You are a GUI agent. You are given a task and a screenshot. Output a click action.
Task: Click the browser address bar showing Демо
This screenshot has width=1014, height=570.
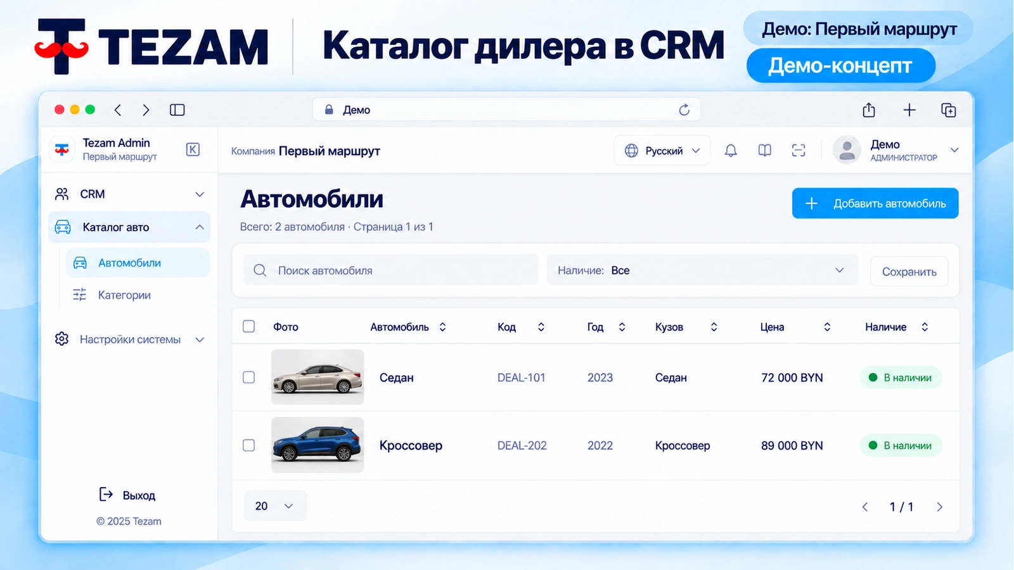[x=506, y=110]
